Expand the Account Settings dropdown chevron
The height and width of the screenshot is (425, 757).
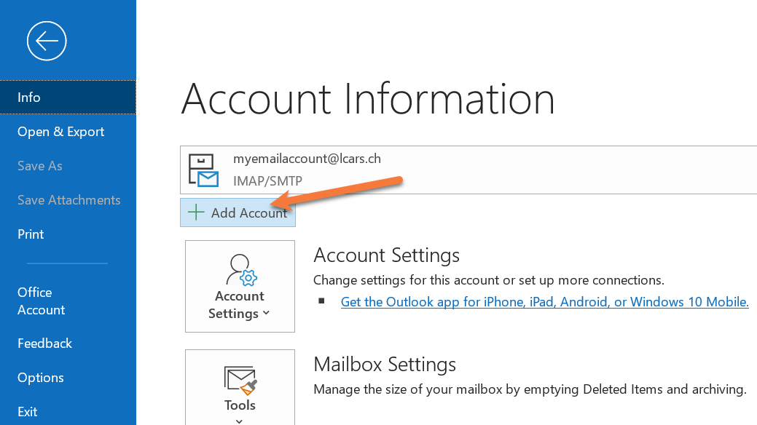point(266,314)
